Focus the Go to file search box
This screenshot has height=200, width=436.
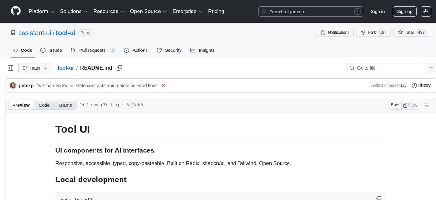384,68
